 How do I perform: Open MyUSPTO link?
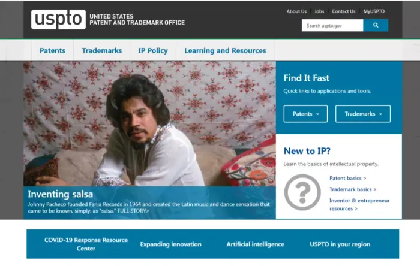coord(374,11)
